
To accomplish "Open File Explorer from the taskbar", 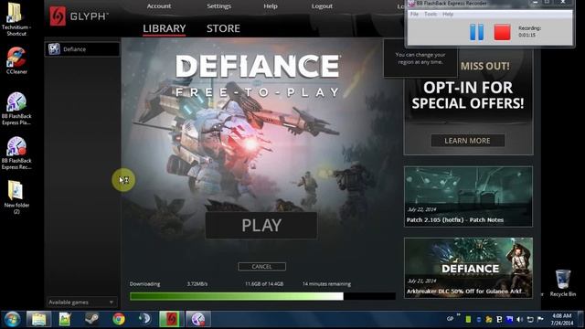I will pyautogui.click(x=38, y=319).
